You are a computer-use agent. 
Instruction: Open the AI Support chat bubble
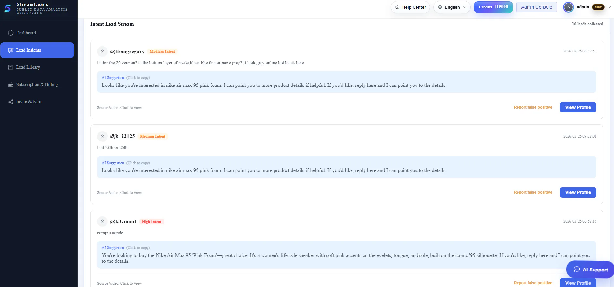click(x=590, y=270)
